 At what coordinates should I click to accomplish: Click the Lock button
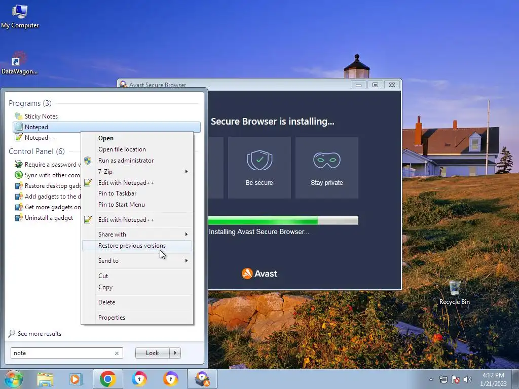point(152,353)
